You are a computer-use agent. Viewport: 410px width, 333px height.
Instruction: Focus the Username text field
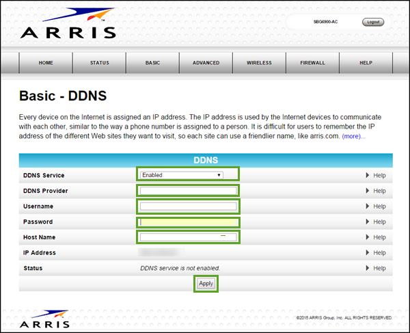[x=188, y=207]
